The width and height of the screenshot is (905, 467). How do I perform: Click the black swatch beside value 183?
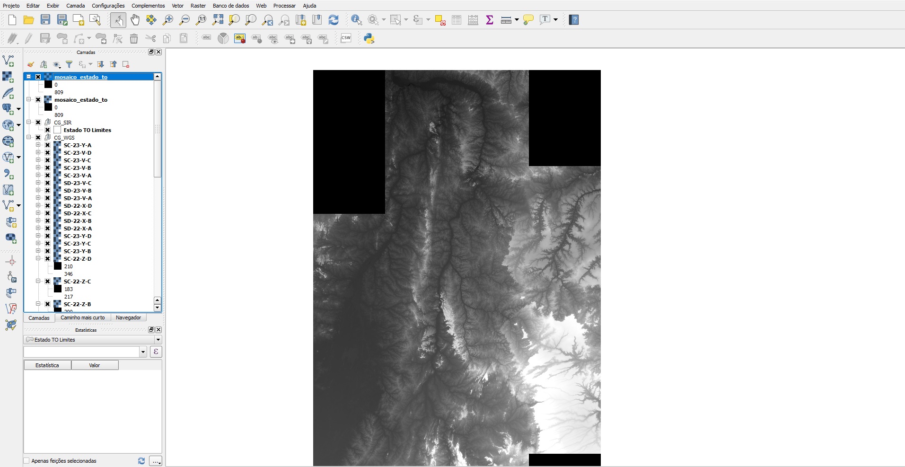(x=58, y=289)
